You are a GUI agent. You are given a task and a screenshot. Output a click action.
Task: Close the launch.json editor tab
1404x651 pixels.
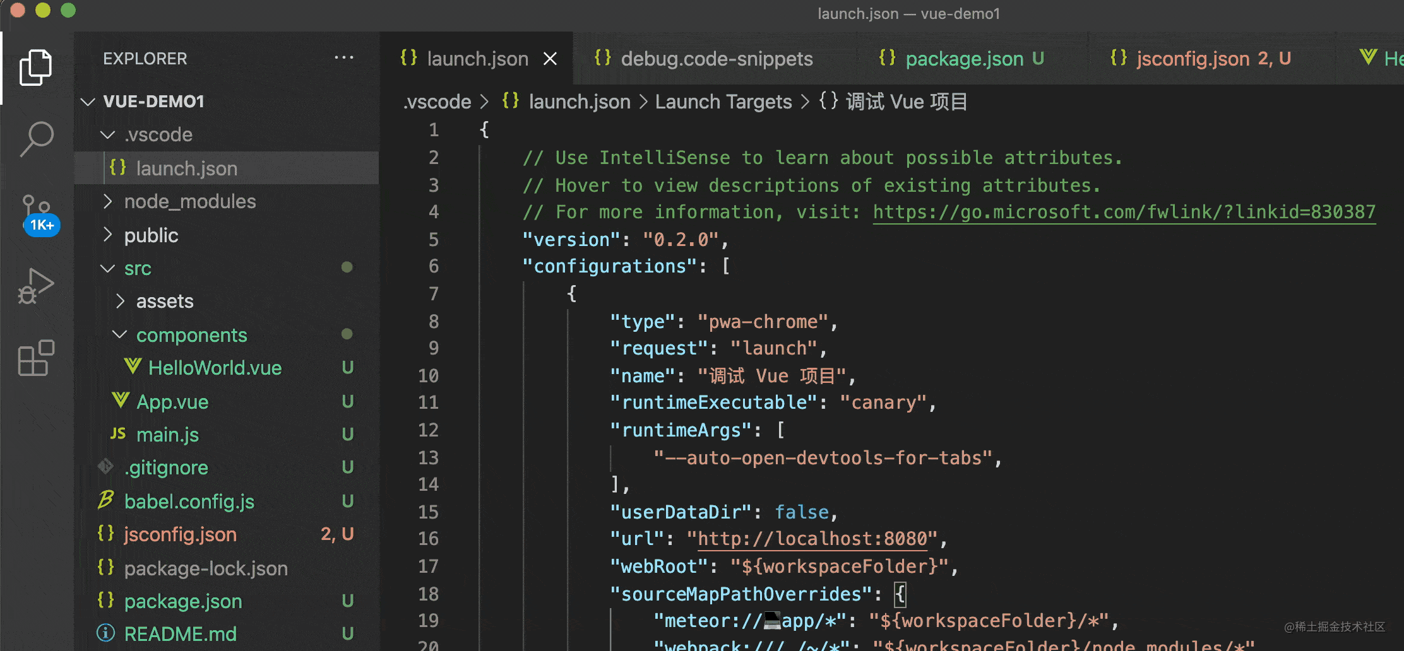(x=550, y=59)
